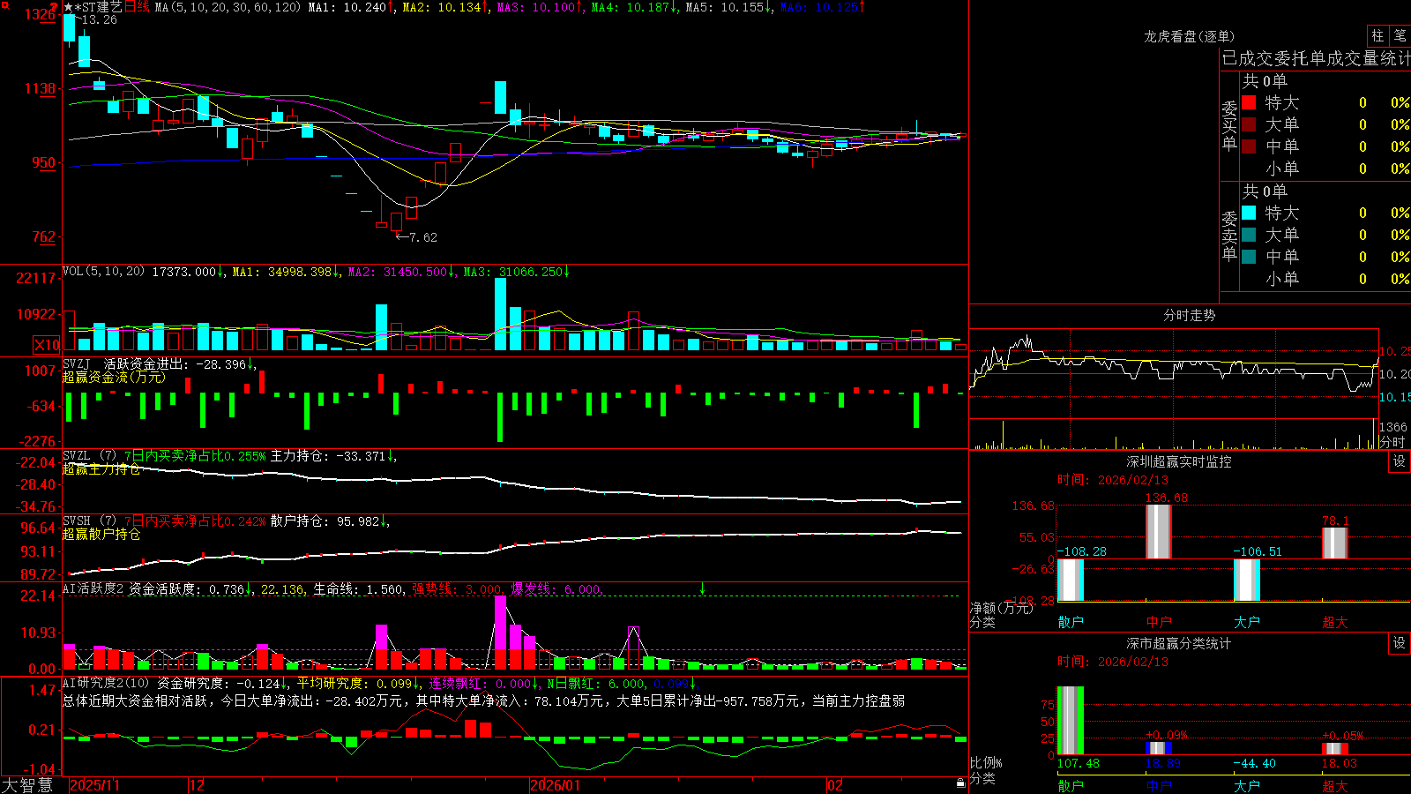Click the teal 中单 sell-order swatch
1411x794 pixels.
tap(1249, 257)
